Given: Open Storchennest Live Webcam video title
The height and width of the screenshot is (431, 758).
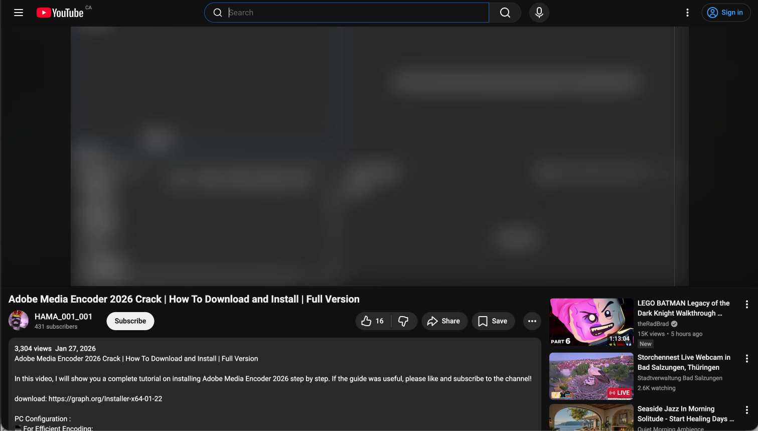Looking at the screenshot, I should point(684,362).
